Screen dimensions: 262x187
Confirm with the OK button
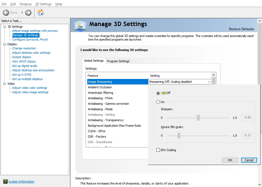tap(230, 160)
